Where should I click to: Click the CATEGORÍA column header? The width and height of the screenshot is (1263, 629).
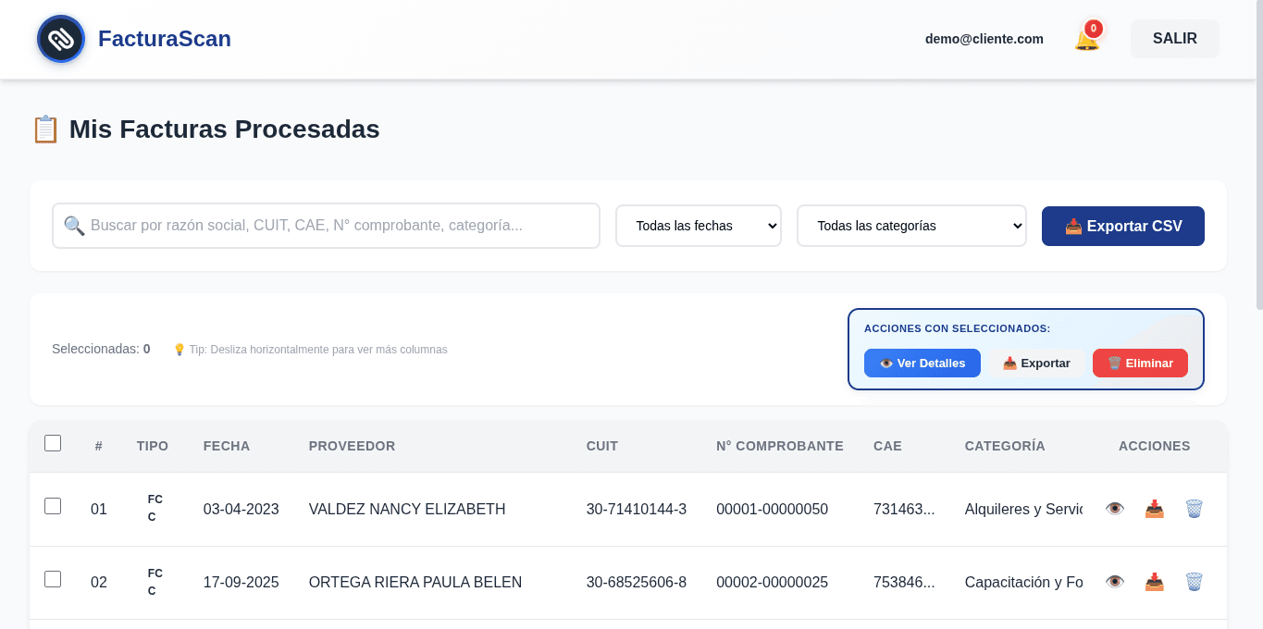tap(1005, 446)
